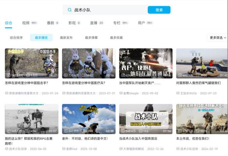Screen dimensions: 228x156
Task: Click danmaku icon beside 5862
Action: point(84,75)
